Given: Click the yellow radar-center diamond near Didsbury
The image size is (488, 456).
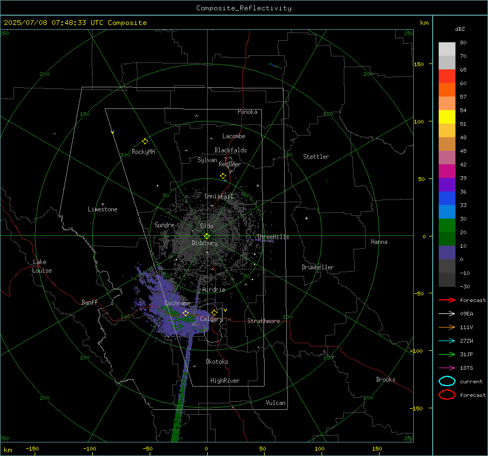Looking at the screenshot, I should click(207, 236).
